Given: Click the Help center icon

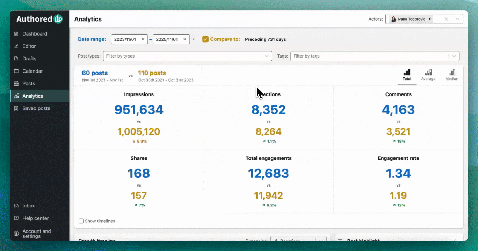Looking at the screenshot, I should point(16,218).
